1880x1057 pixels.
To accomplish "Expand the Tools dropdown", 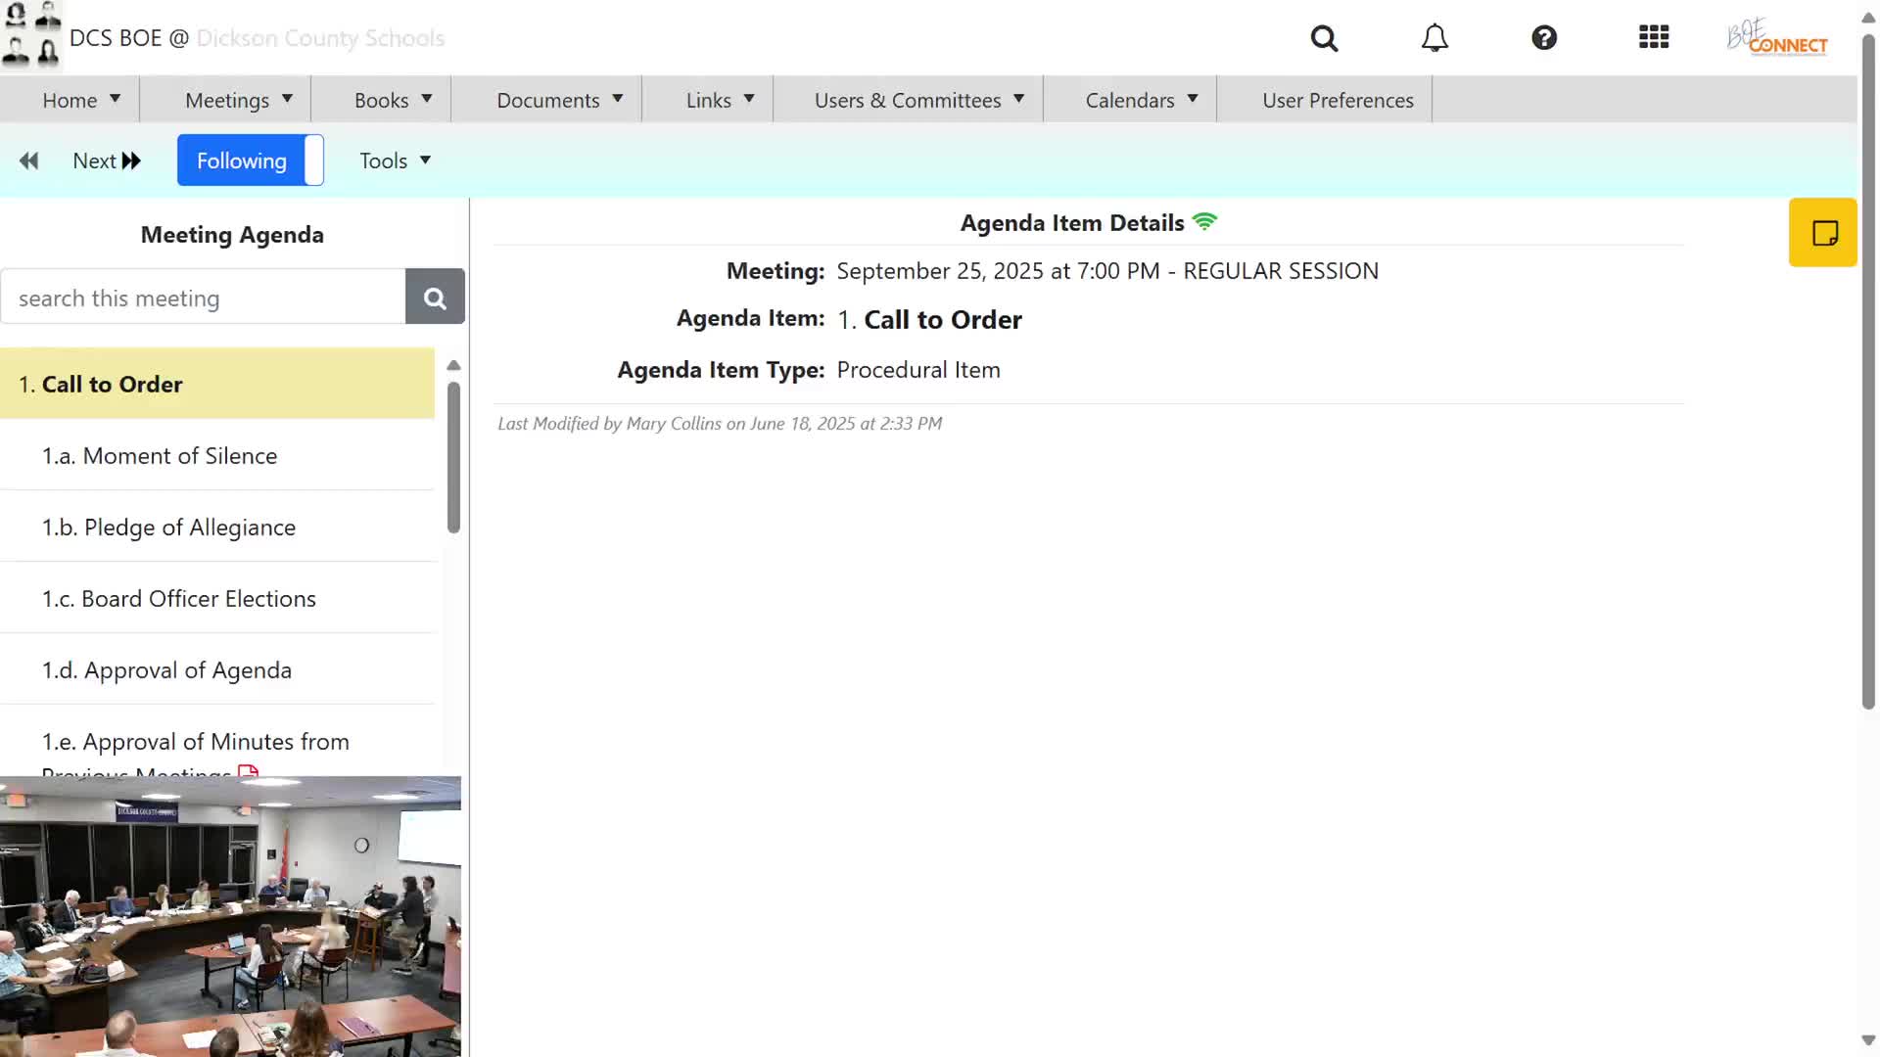I will pos(395,161).
